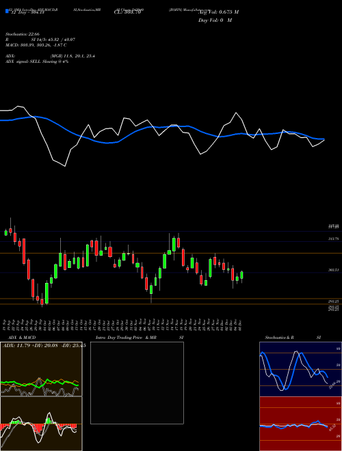Click the blue 12-day SMA legend square

point(7,12)
